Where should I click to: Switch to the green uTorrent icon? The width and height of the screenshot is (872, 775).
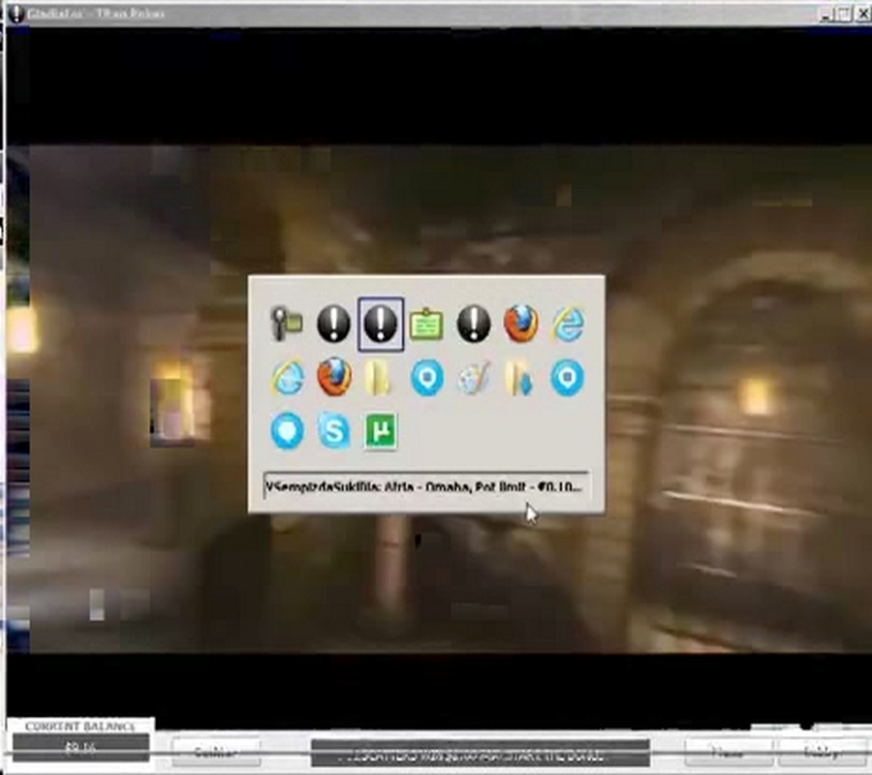point(381,431)
